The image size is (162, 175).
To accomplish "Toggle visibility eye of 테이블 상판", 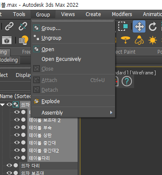I will tap(17, 135).
